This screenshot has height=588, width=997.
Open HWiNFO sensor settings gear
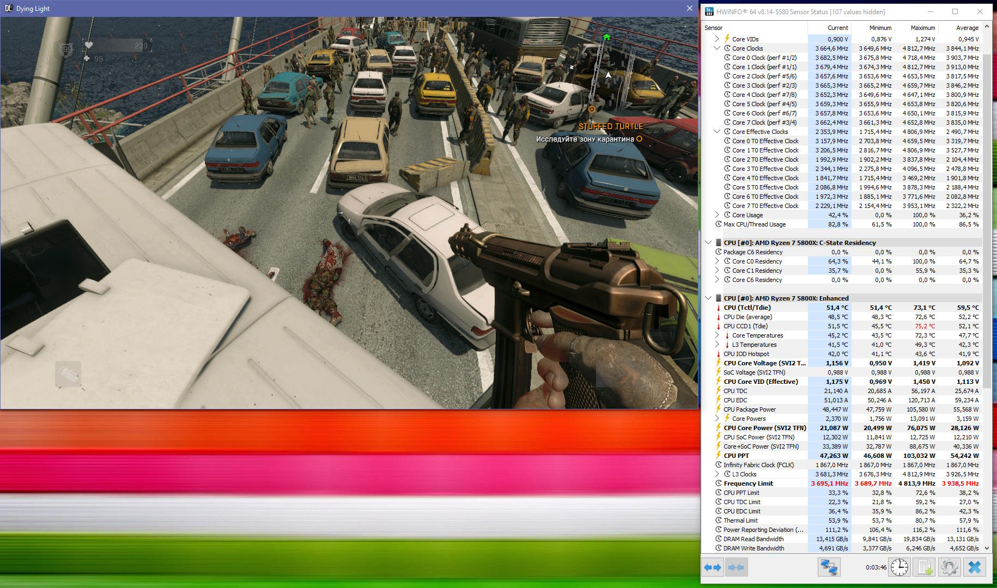(949, 567)
